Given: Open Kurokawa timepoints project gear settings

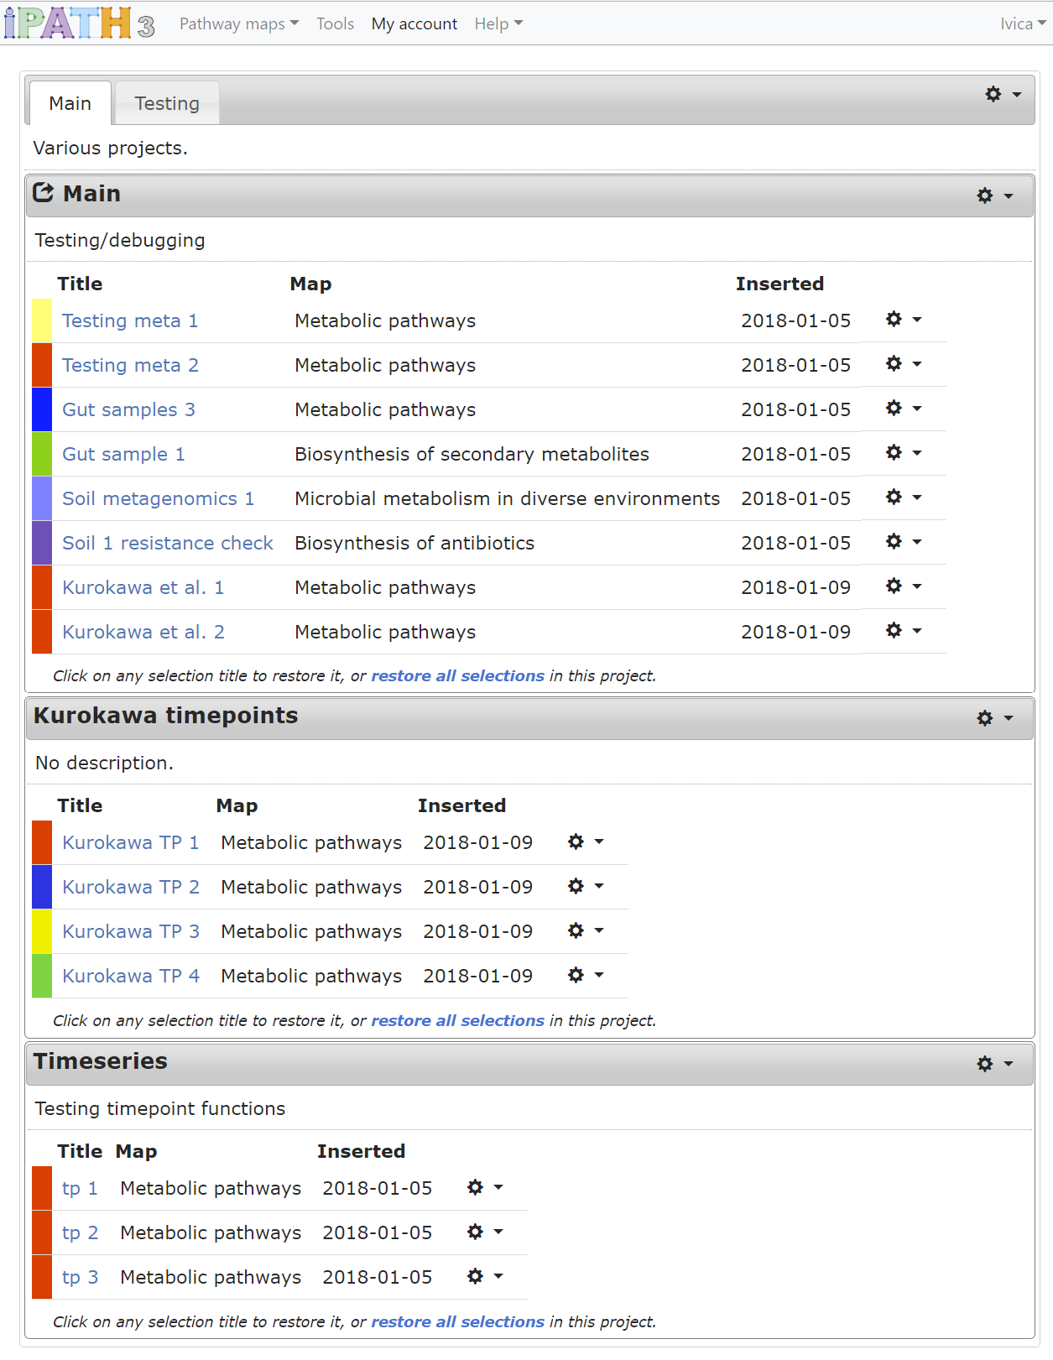Looking at the screenshot, I should (994, 718).
